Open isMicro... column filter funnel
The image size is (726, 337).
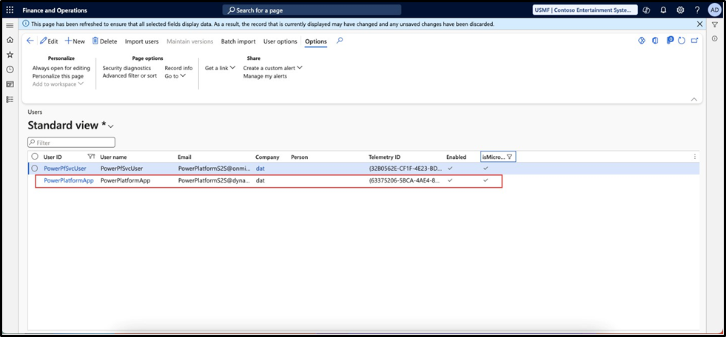click(x=509, y=157)
